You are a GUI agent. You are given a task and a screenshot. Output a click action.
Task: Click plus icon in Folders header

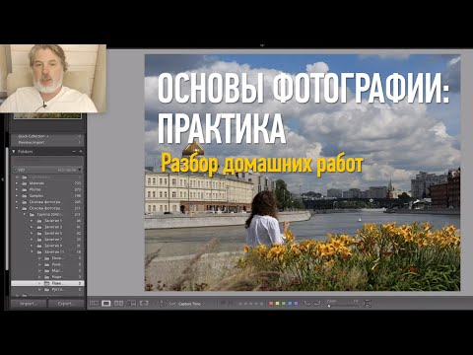click(x=81, y=152)
